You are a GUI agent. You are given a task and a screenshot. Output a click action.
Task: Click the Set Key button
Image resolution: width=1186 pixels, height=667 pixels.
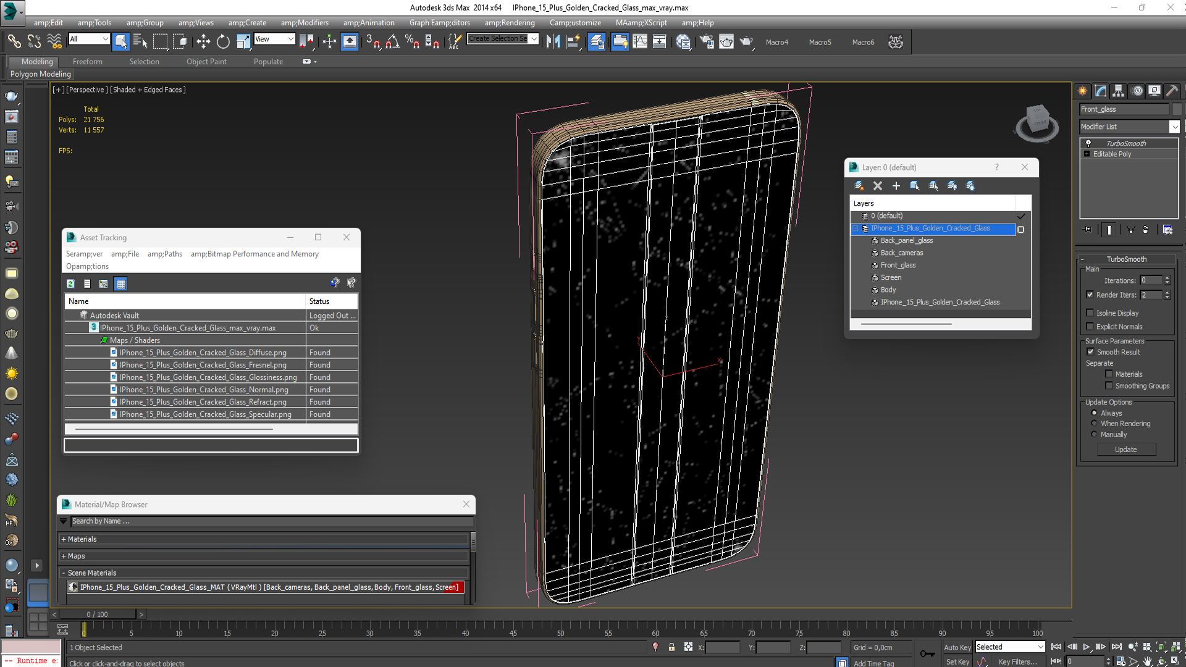[957, 661]
